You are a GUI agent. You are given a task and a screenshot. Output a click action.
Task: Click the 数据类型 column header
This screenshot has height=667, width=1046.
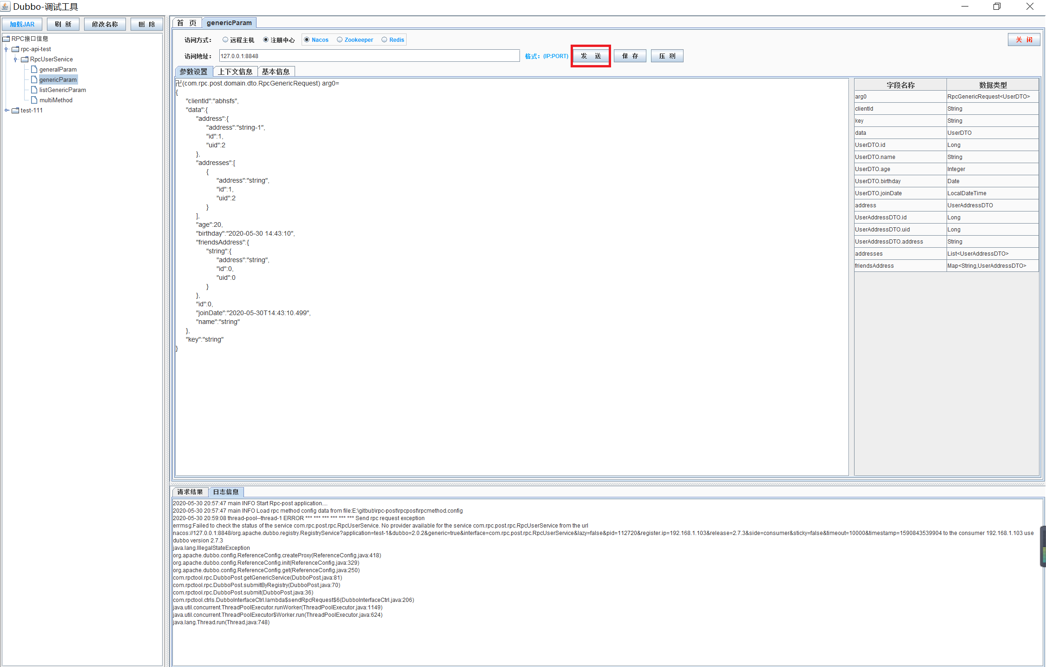(993, 85)
